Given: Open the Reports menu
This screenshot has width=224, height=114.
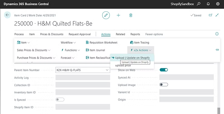Looking at the screenshot, I should [135, 34].
